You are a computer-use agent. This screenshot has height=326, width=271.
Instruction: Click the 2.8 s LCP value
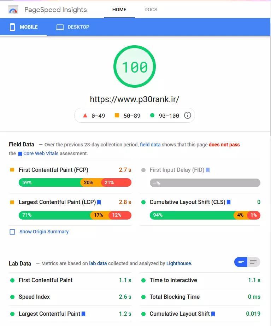(125, 202)
